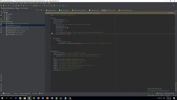The height and width of the screenshot is (100, 177).
Task: Open the Edge browser from taskbar
Action: pyautogui.click(x=16, y=98)
